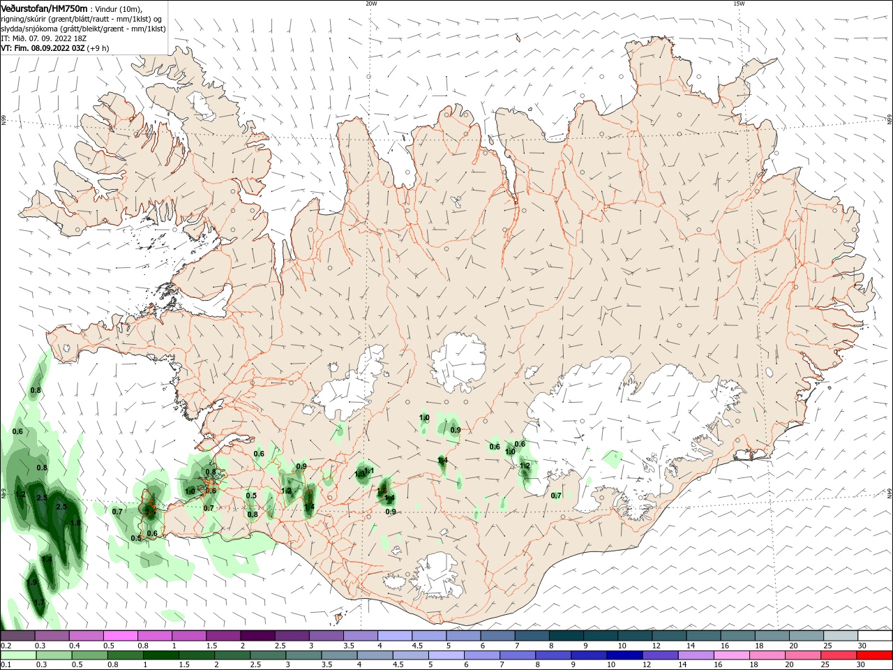Viewport: 893px width, 670px height.
Task: Pick dark teal swatch between 8 and 9, upper row
Action: (566, 636)
